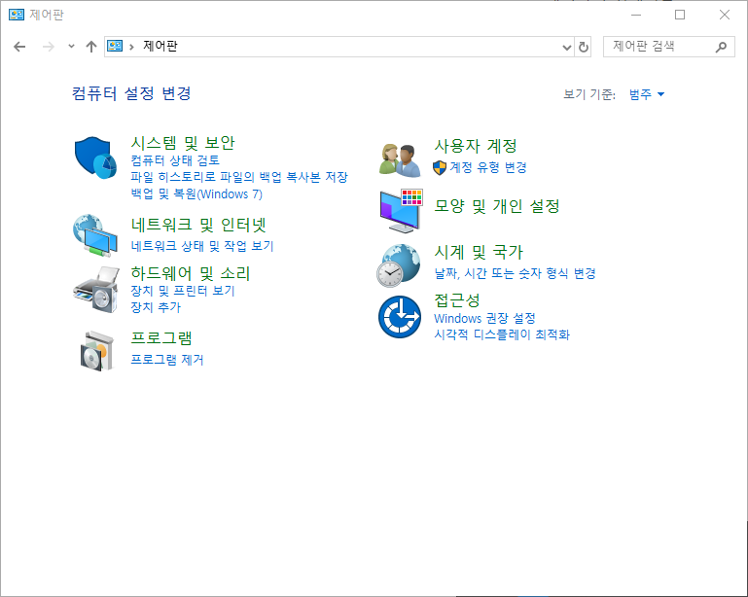Image resolution: width=748 pixels, height=597 pixels.
Task: Open the User Accounts people icon
Action: tap(400, 159)
